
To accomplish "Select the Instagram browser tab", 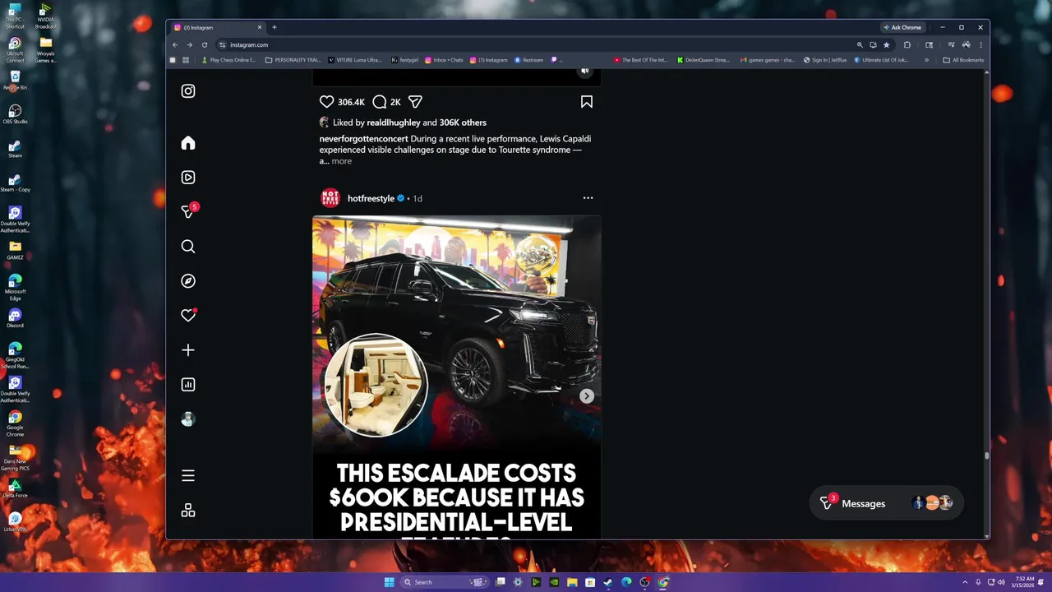I will tap(218, 27).
